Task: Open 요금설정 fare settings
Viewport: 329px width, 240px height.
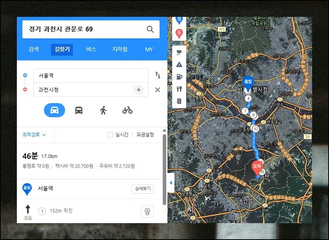Action: tap(145, 135)
